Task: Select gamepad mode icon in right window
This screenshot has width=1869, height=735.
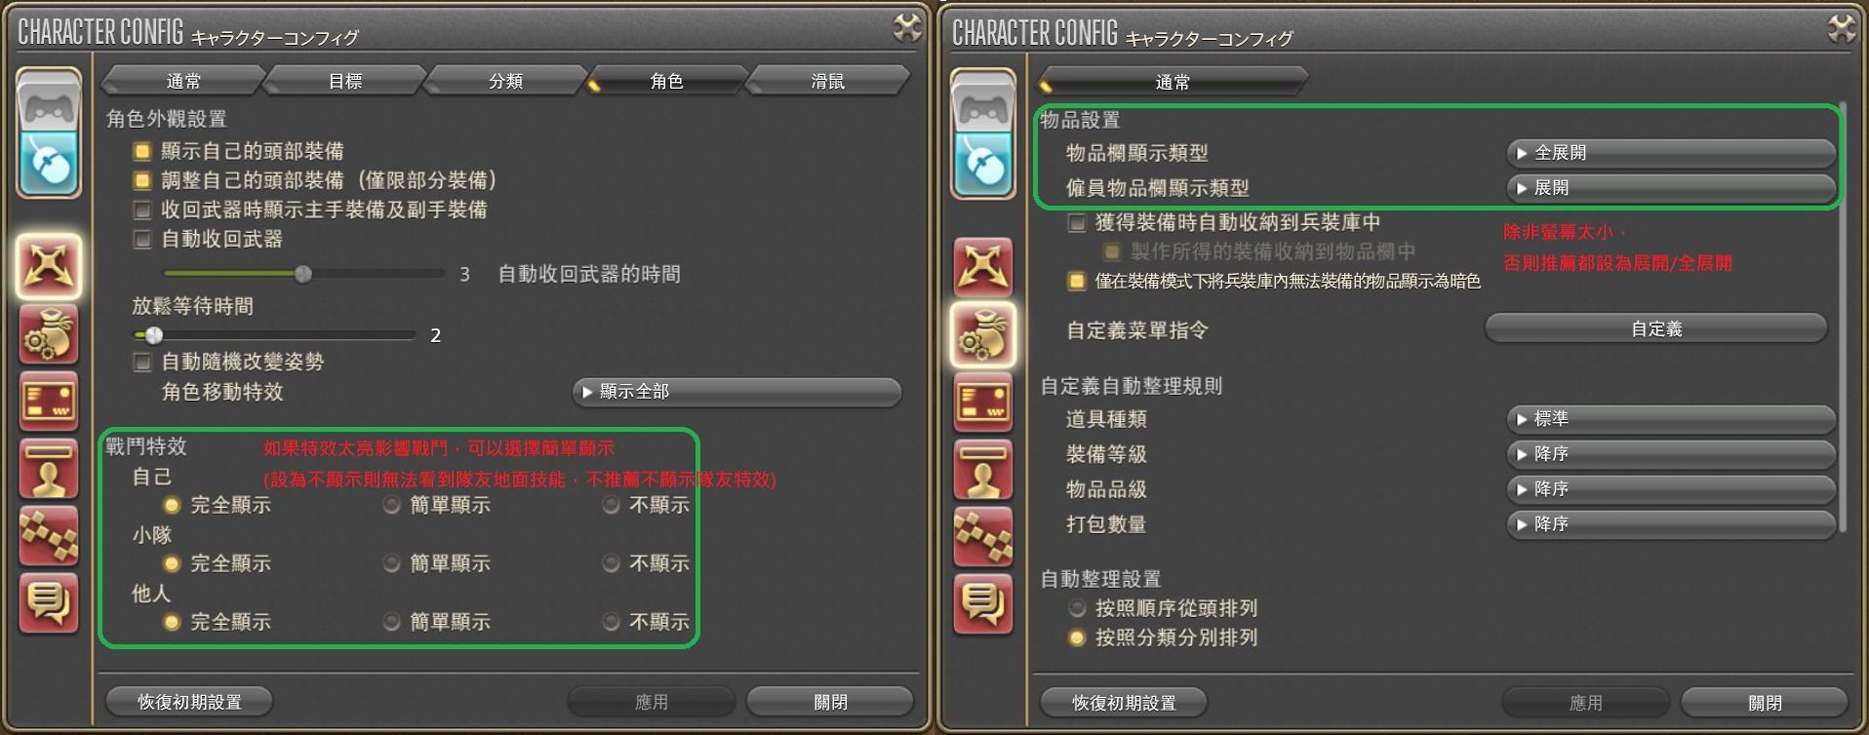Action: [x=983, y=103]
